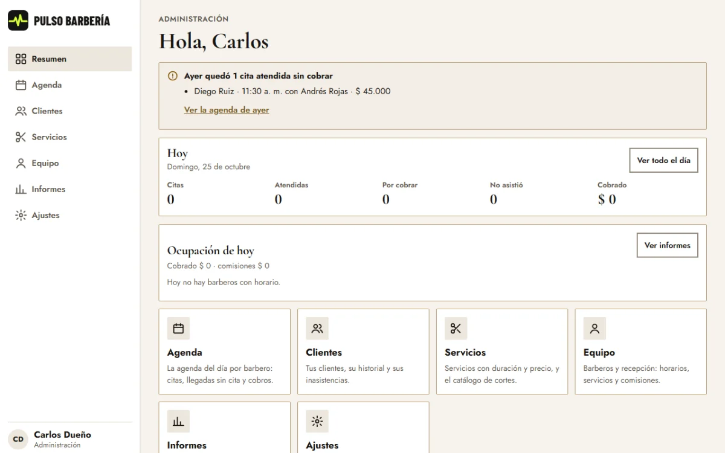Image resolution: width=725 pixels, height=453 pixels.
Task: Click the Agenda calendar icon in sidebar
Action: (21, 85)
